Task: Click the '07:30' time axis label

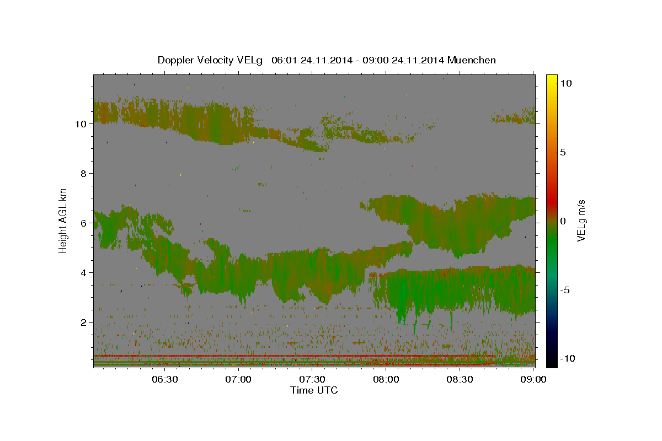Action: click(x=312, y=379)
